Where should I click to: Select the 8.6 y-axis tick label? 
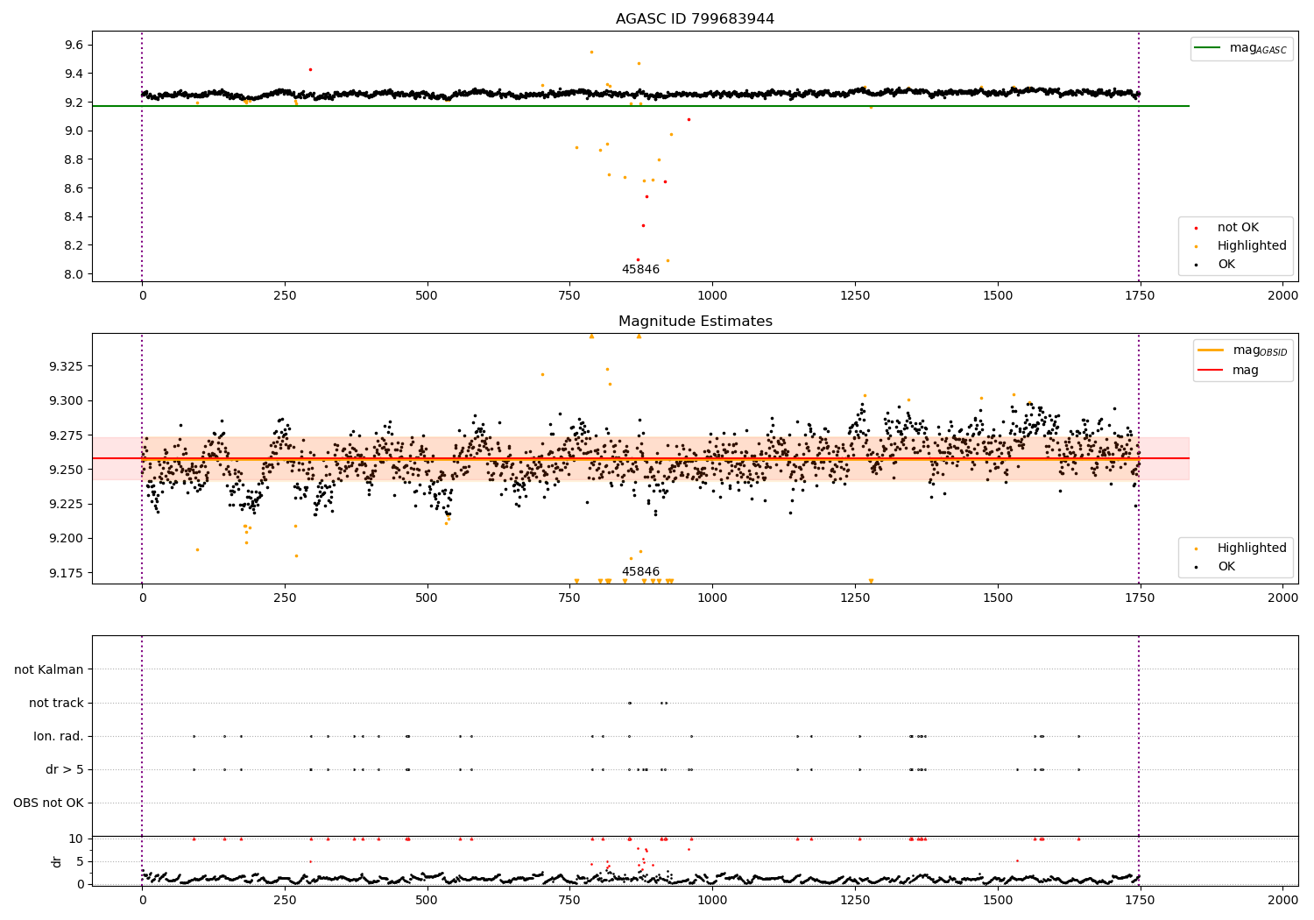point(74,188)
